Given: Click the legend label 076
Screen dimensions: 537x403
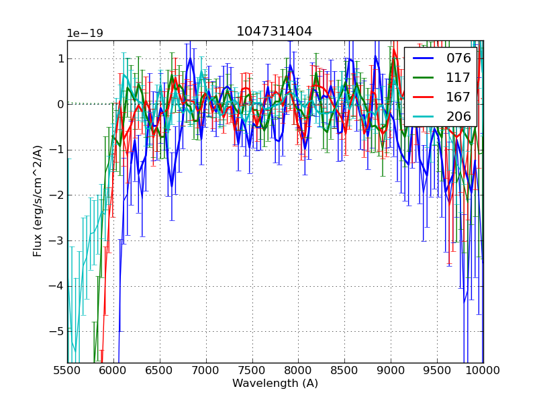Looking at the screenshot, I should click(x=458, y=58).
